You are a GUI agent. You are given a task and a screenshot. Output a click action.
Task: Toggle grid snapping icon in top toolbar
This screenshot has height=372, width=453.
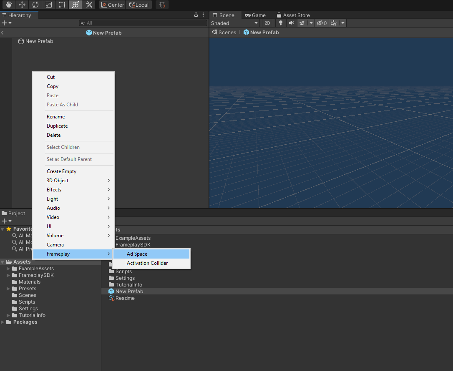click(162, 5)
